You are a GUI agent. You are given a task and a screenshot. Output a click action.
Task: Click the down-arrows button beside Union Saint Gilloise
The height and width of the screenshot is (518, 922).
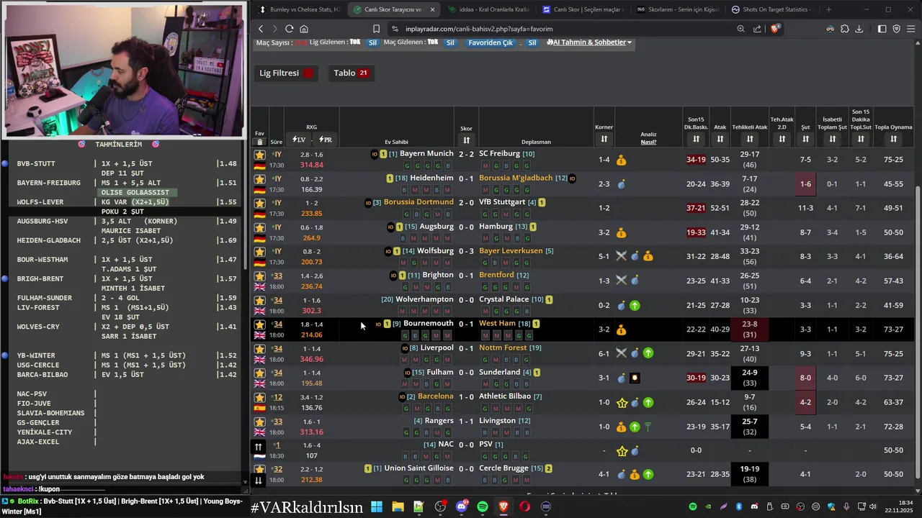[259, 481]
